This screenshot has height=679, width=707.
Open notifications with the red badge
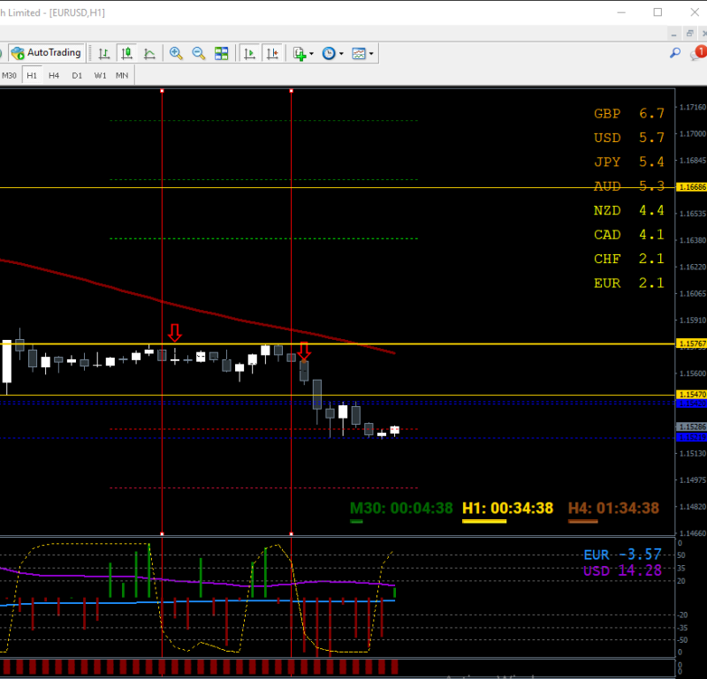[x=699, y=51]
